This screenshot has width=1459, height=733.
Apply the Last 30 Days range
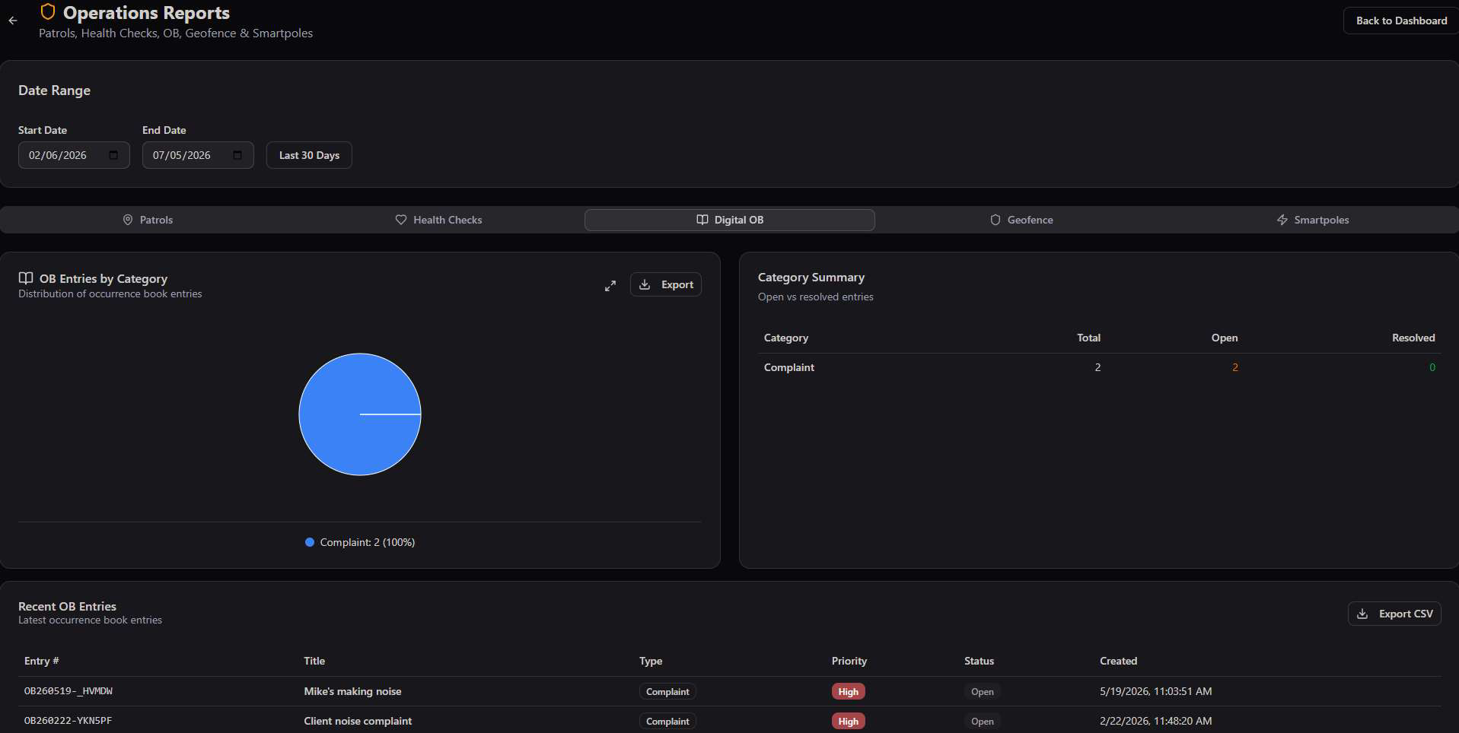click(x=309, y=155)
